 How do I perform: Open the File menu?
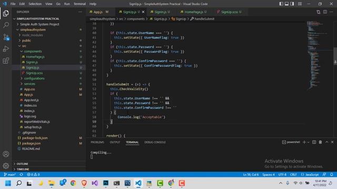(x=13, y=4)
